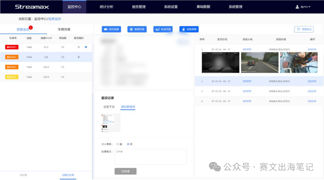
Task: Open the 统计分析 navigation menu
Action: click(106, 7)
